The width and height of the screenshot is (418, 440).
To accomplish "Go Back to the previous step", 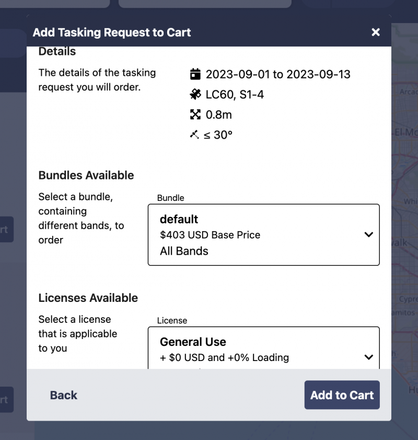I will click(63, 395).
